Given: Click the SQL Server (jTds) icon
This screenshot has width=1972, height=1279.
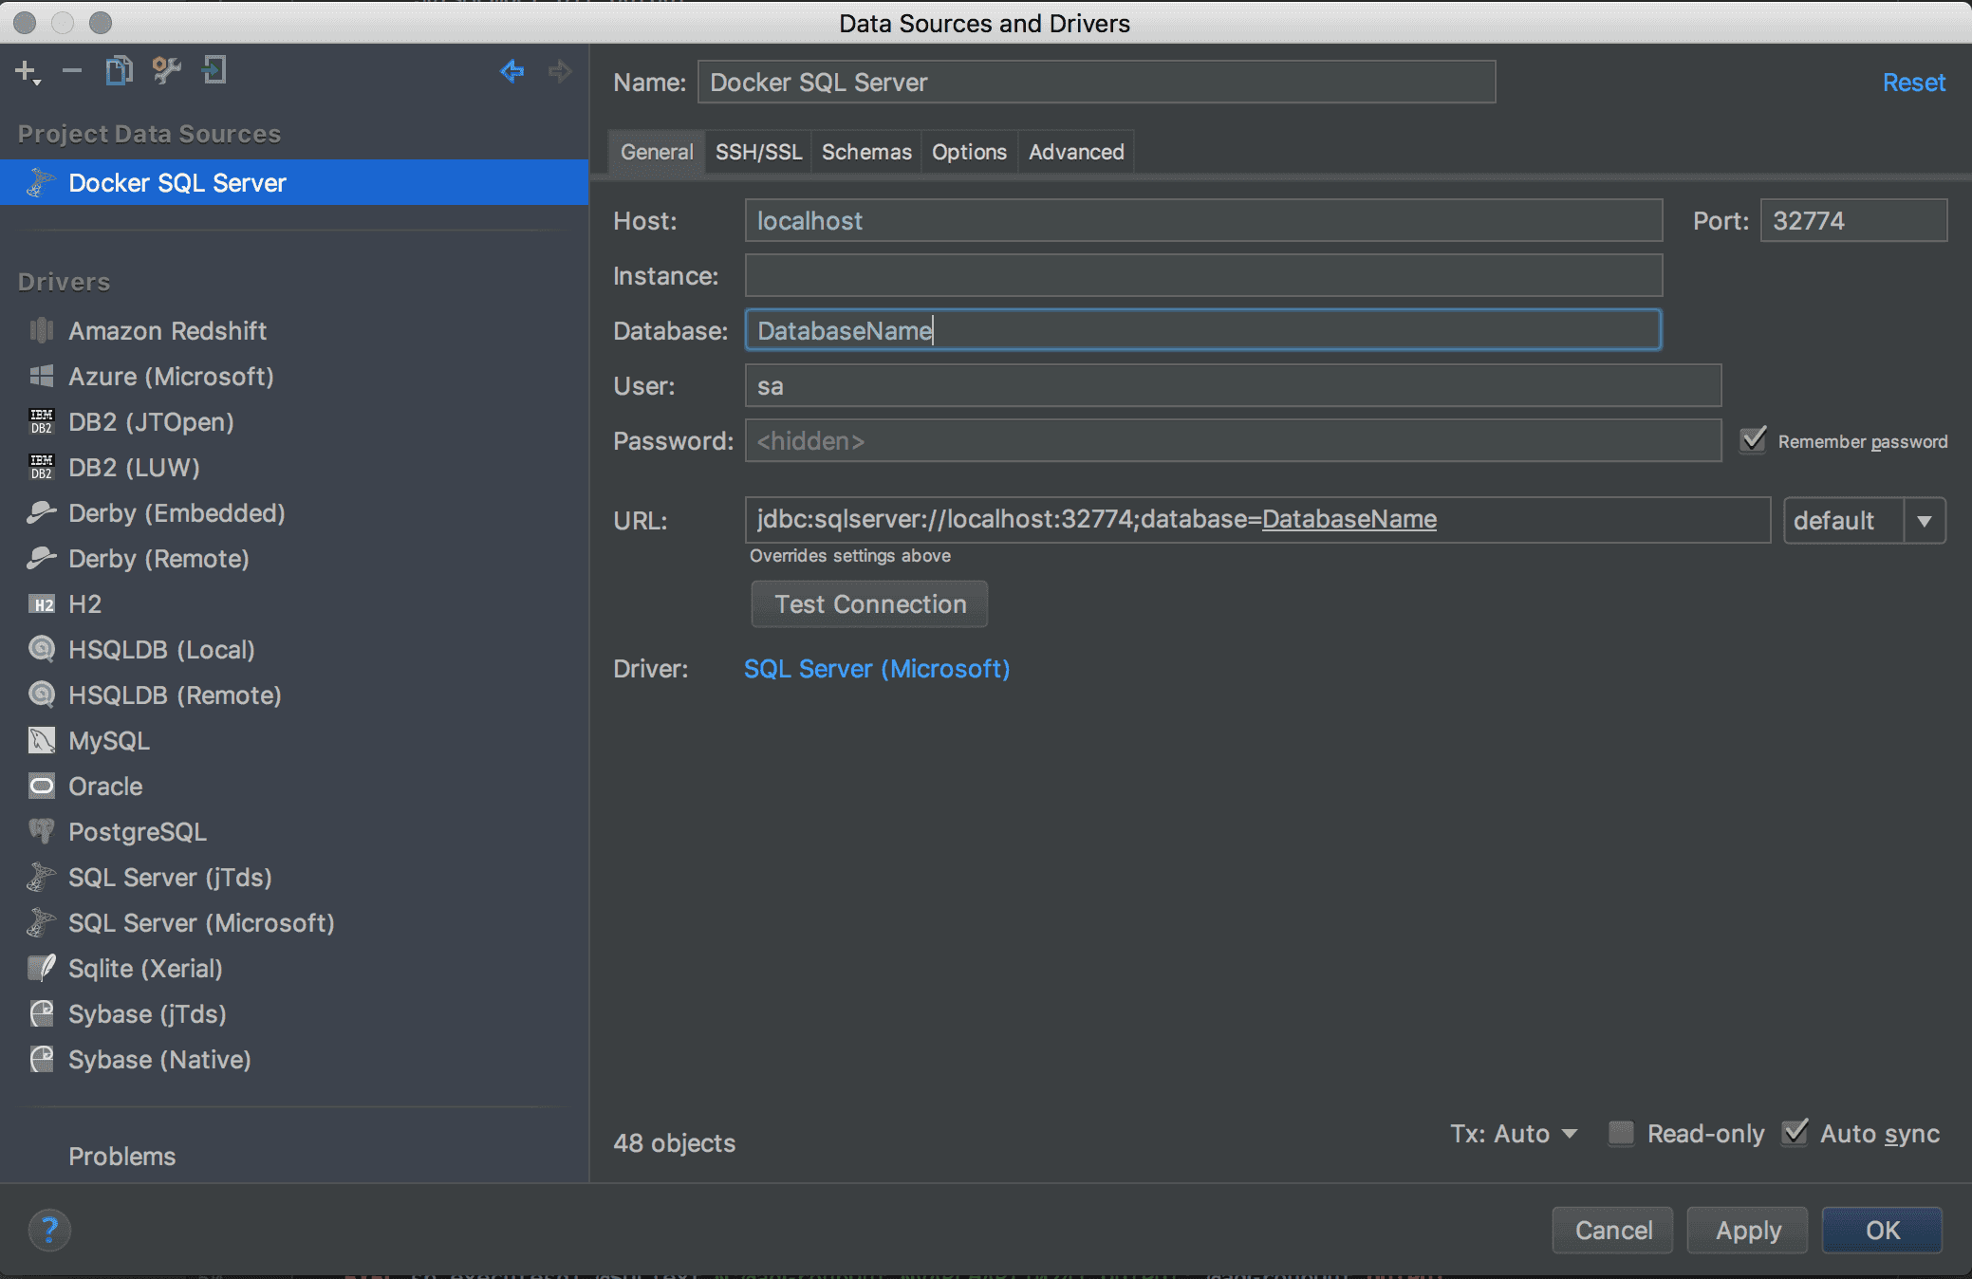Looking at the screenshot, I should coord(42,877).
